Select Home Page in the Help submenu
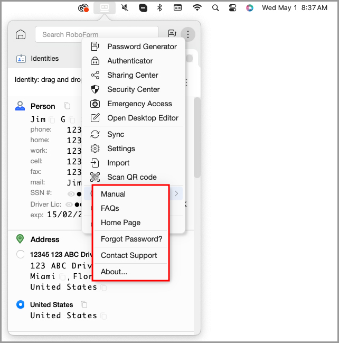The height and width of the screenshot is (343, 339). (x=131, y=223)
